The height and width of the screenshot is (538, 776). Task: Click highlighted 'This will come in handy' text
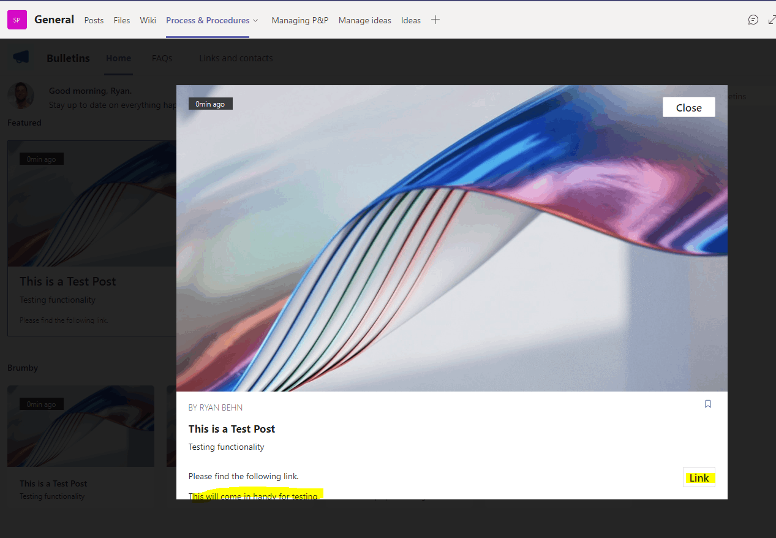tap(253, 496)
